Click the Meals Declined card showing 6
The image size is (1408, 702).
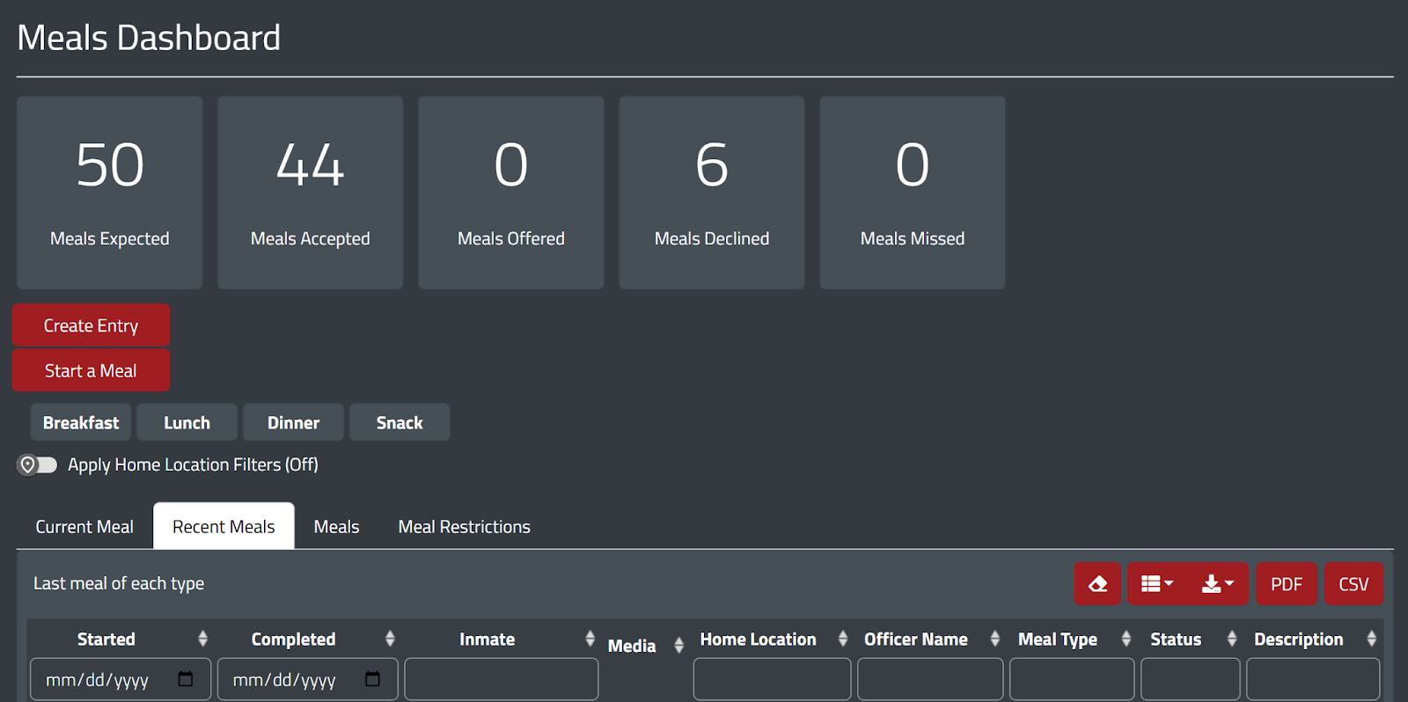point(712,193)
